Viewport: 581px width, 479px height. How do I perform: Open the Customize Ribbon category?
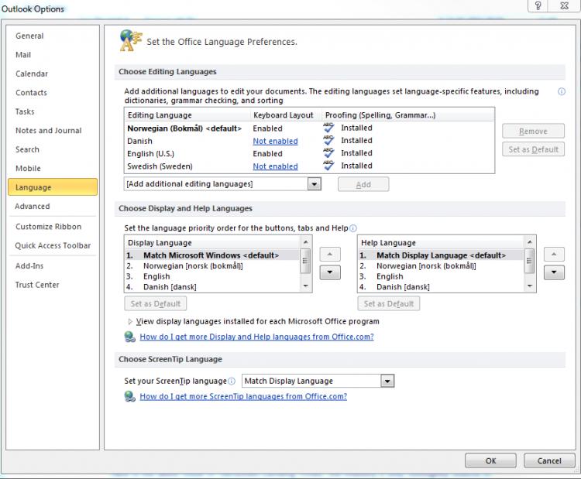[48, 227]
